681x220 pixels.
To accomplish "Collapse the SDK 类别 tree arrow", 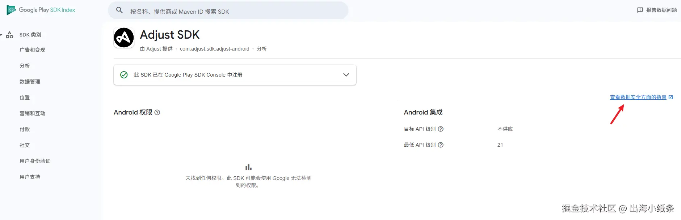I will (x=1, y=35).
